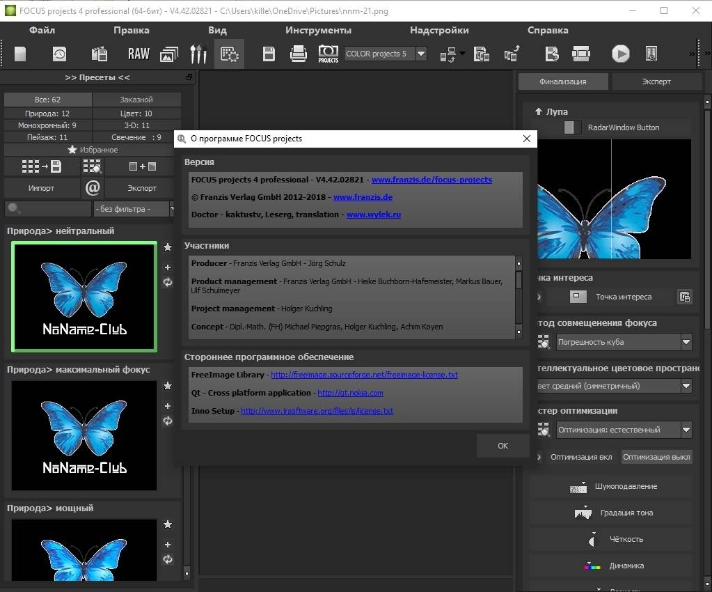The height and width of the screenshot is (592, 712).
Task: Click the www.wylek.ru link
Action: tap(373, 215)
